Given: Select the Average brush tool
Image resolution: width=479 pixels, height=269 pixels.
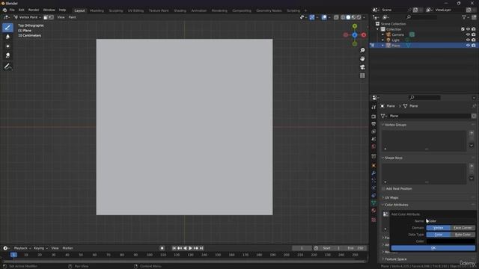Looking at the screenshot, I should pyautogui.click(x=7, y=46).
